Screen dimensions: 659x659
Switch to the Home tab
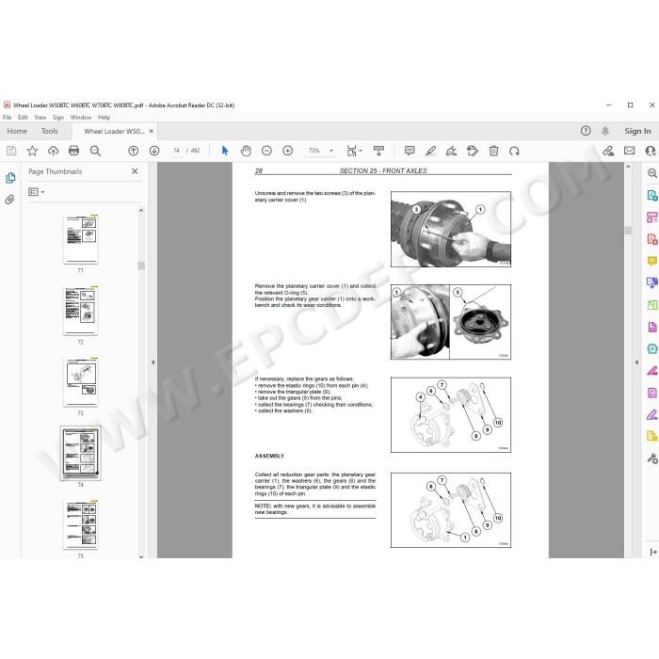(x=17, y=131)
